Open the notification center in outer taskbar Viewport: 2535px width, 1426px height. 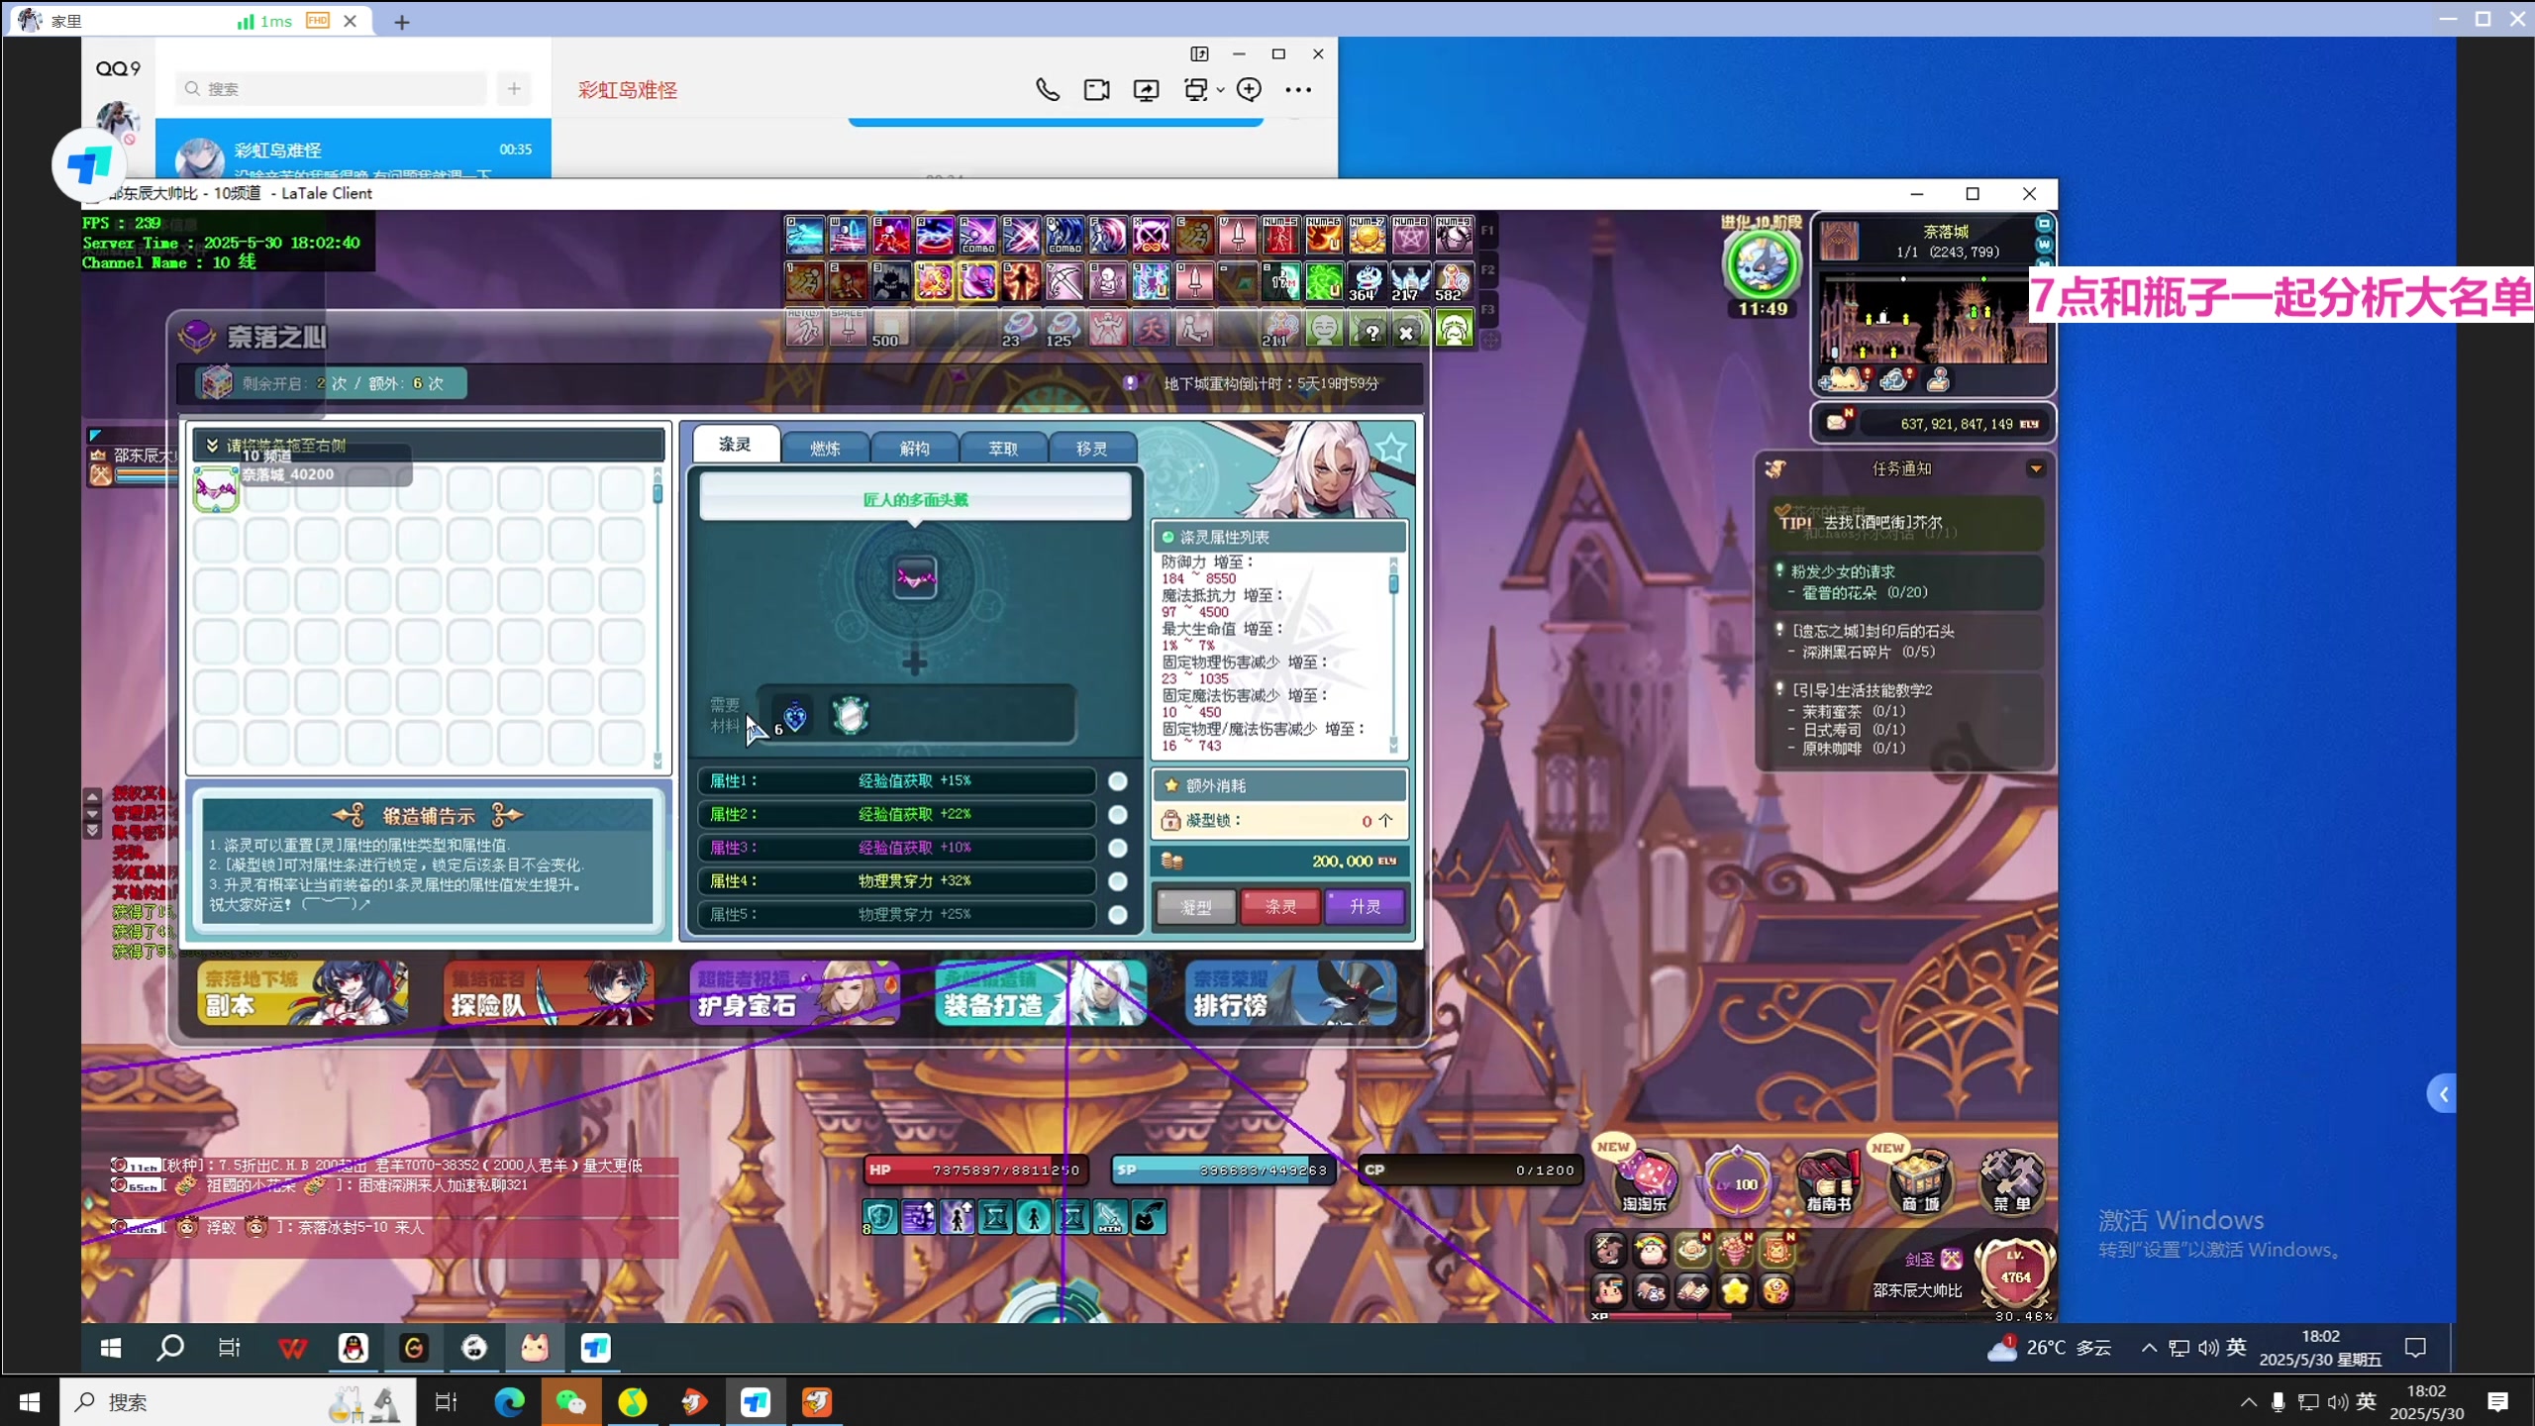pyautogui.click(x=2497, y=1402)
